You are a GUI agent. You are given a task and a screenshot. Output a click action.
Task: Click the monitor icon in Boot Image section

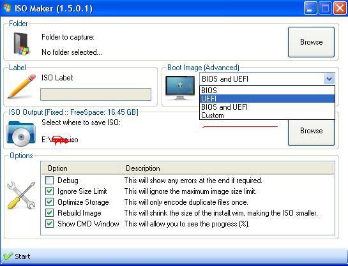[180, 88]
